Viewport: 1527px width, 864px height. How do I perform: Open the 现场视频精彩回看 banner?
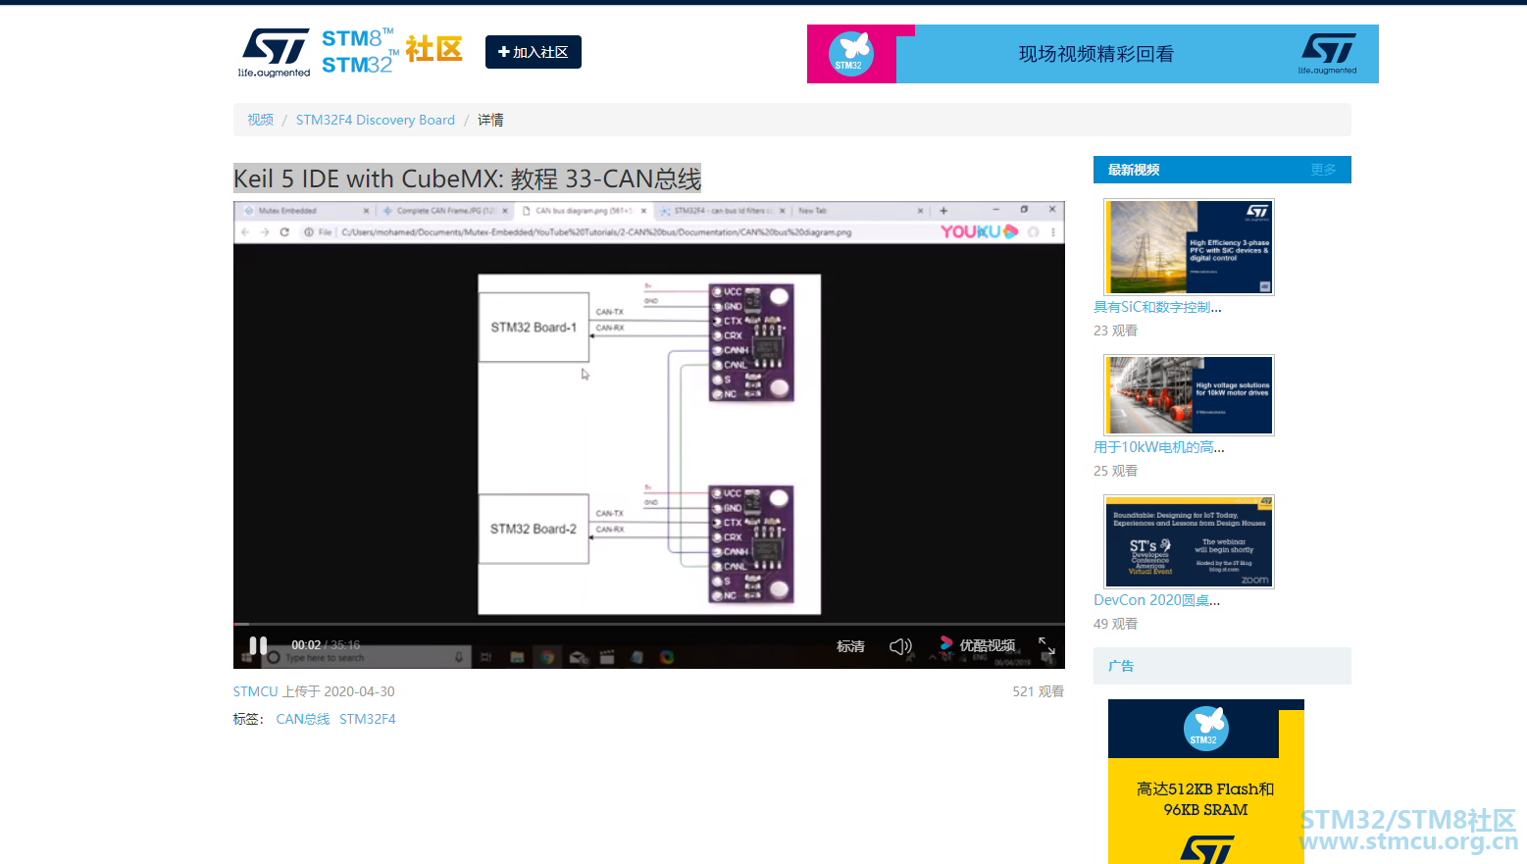(x=1093, y=54)
